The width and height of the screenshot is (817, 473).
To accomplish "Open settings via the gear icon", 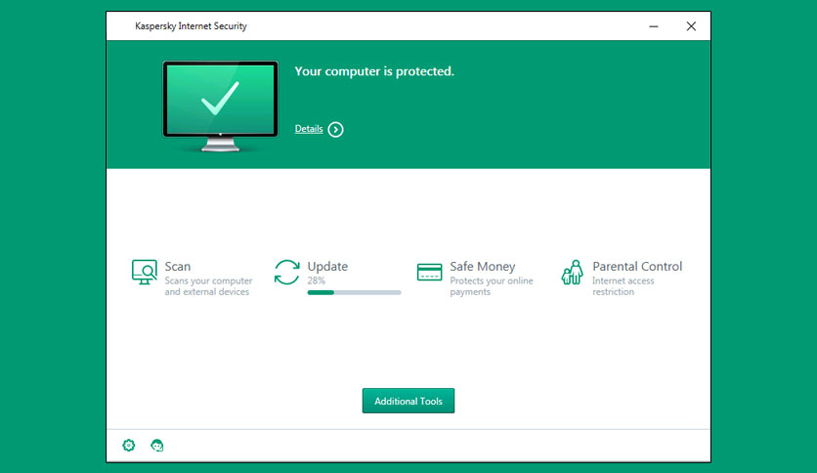I will click(x=129, y=446).
